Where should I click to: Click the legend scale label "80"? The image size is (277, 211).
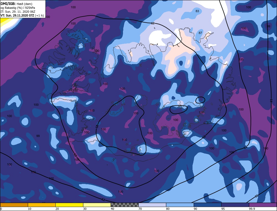coord(168,209)
